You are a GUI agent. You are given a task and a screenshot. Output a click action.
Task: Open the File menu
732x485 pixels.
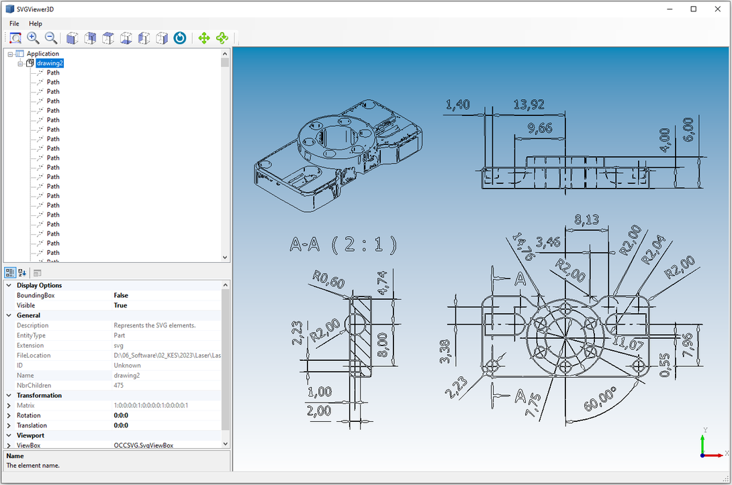tap(14, 23)
